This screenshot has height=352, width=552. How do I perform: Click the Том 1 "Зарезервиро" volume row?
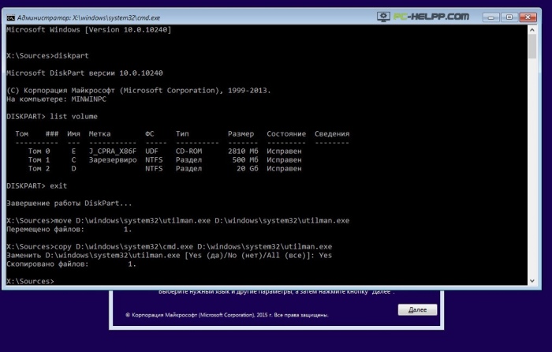pyautogui.click(x=164, y=159)
